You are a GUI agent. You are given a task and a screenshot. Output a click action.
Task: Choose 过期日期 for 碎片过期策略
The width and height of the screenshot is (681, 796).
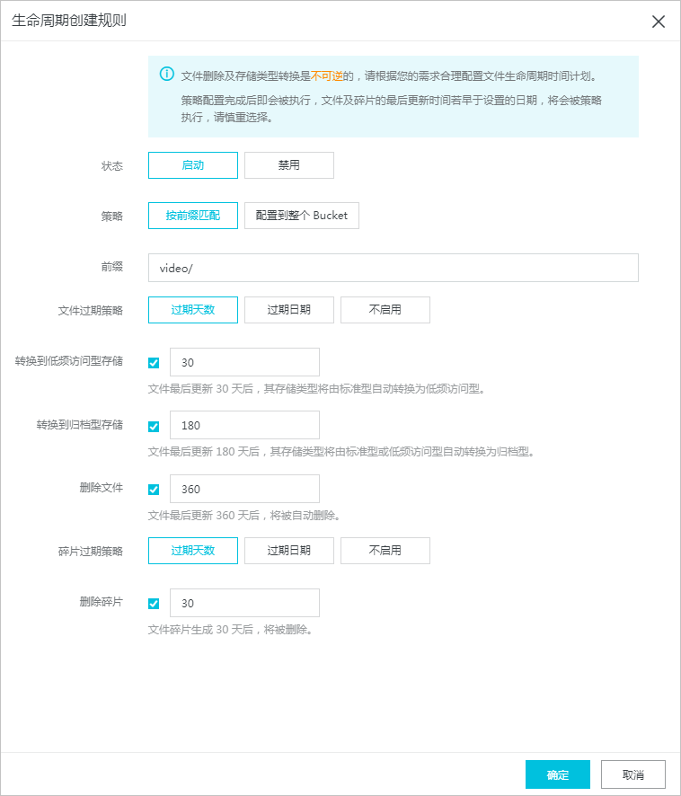[x=289, y=551]
